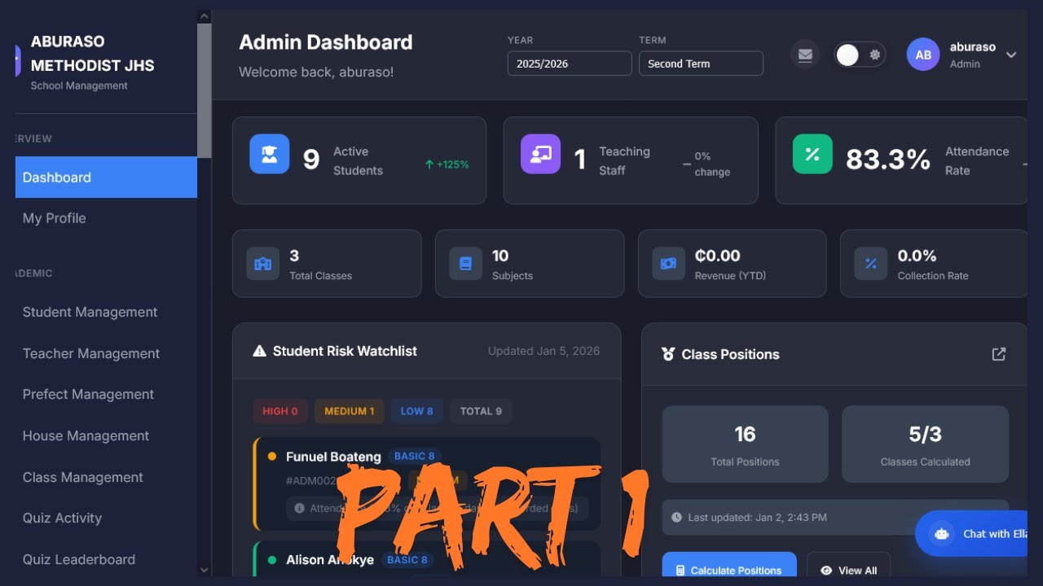Click the 83.3% attendance value
Image resolution: width=1043 pixels, height=586 pixels.
pyautogui.click(x=887, y=160)
